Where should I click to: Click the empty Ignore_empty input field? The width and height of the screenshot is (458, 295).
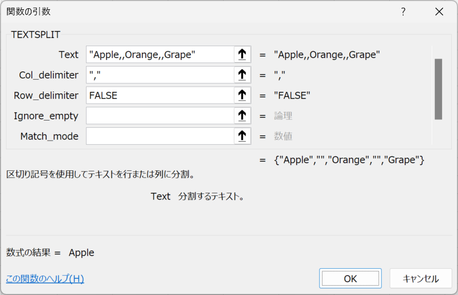pyautogui.click(x=160, y=115)
